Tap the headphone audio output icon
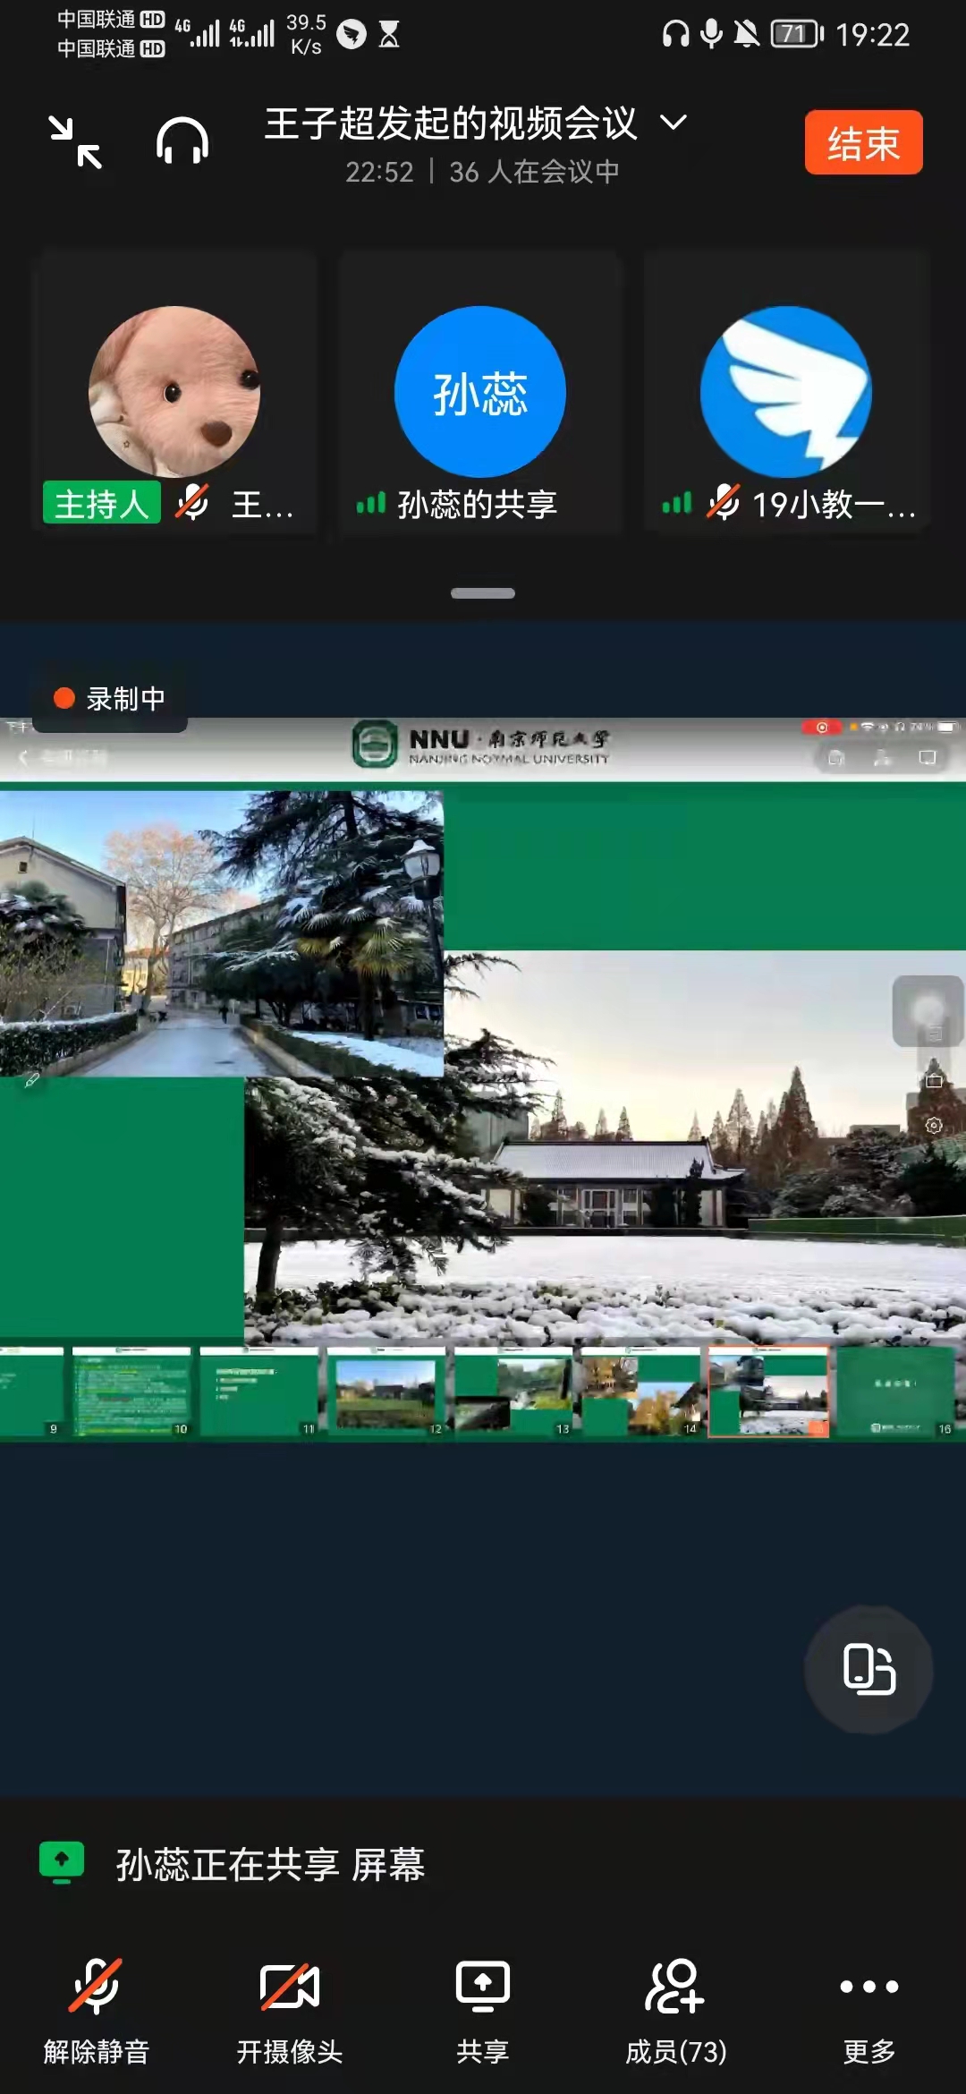966x2094 pixels. 182,142
